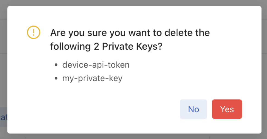Cancel deletion by pressing No

click(x=193, y=109)
